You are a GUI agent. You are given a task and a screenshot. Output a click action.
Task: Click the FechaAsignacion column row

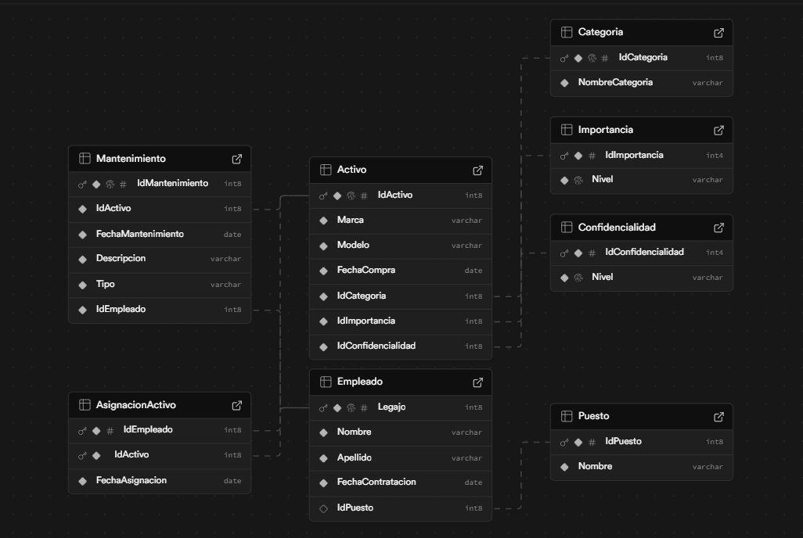pyautogui.click(x=131, y=480)
